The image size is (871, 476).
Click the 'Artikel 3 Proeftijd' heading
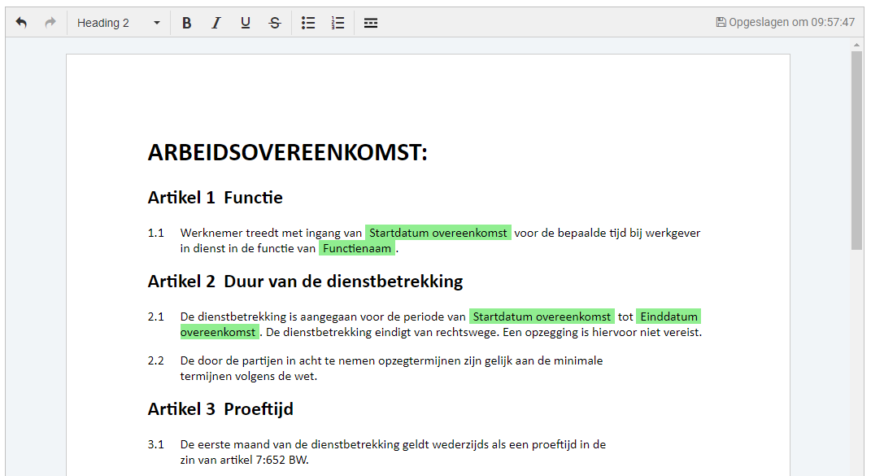(x=220, y=409)
